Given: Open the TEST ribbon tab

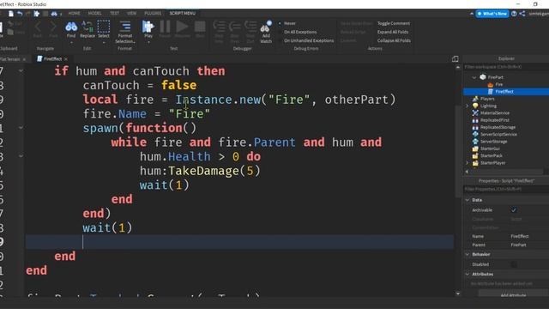Looking at the screenshot, I should point(114,14).
